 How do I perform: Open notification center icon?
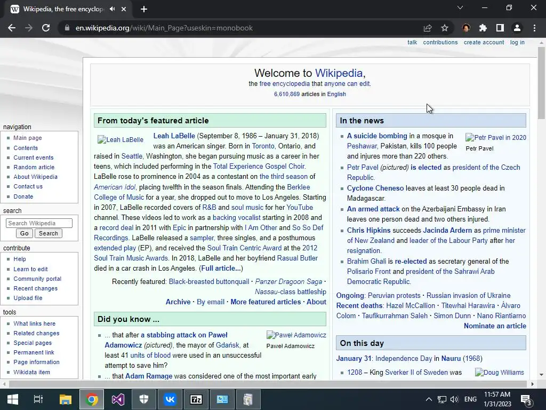(x=526, y=400)
